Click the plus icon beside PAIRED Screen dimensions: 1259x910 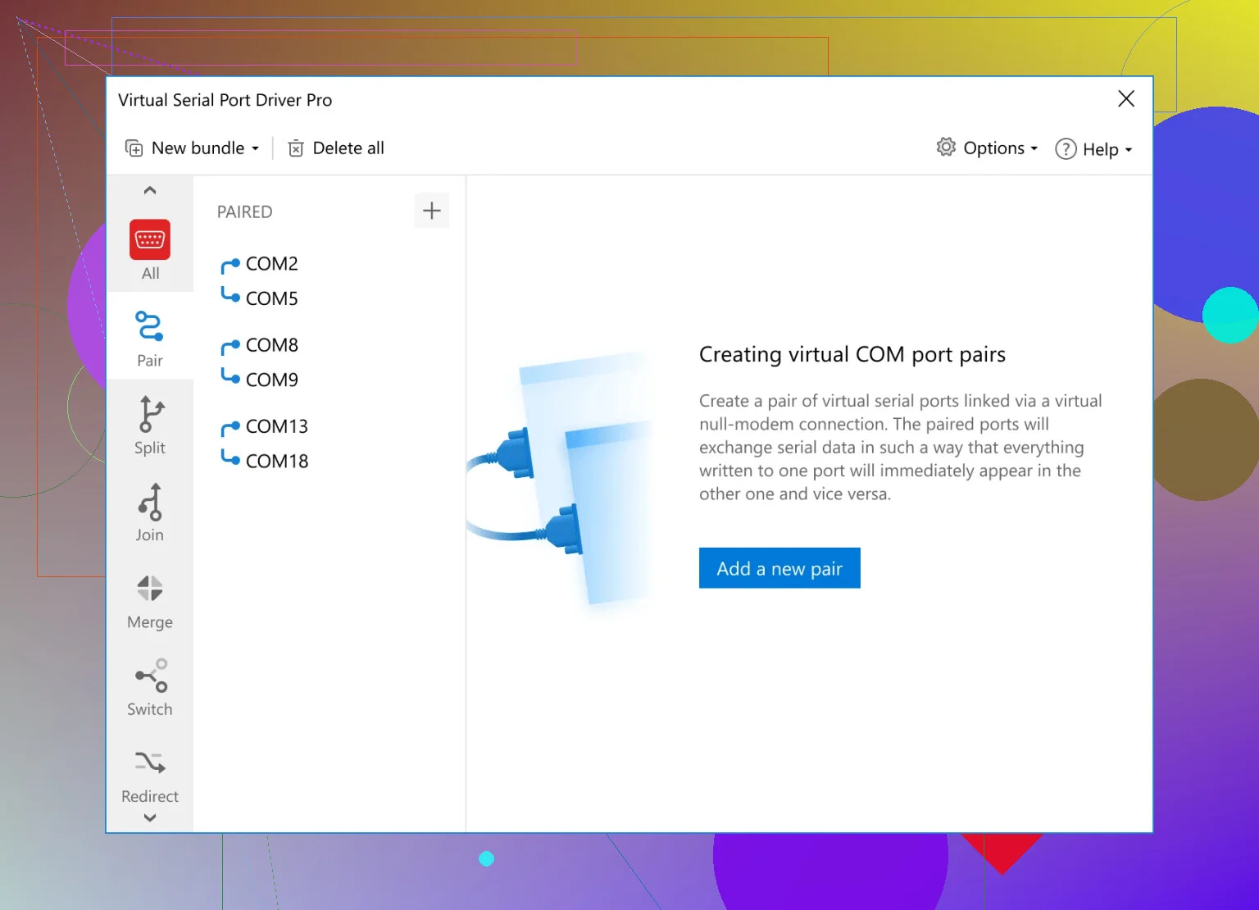pos(431,212)
